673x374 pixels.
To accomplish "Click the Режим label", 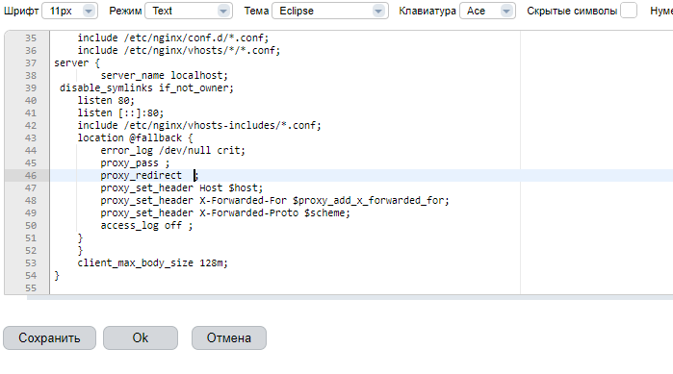I will (125, 11).
